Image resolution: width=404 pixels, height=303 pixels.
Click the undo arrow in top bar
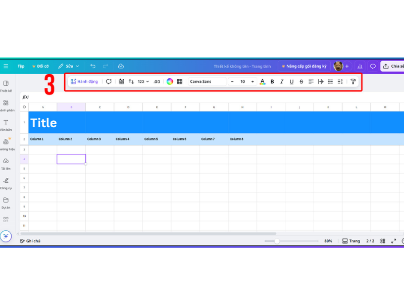tap(92, 66)
